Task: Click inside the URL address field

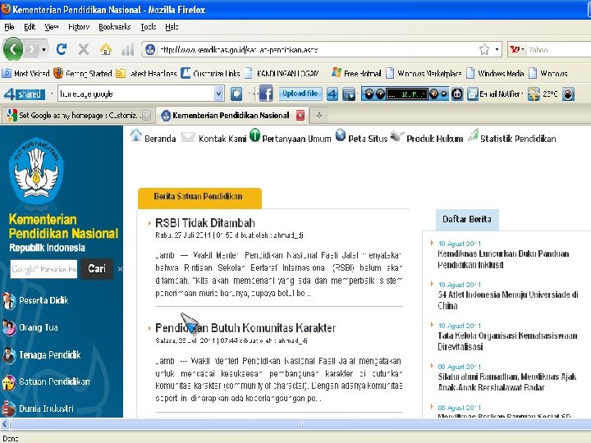Action: [x=317, y=50]
